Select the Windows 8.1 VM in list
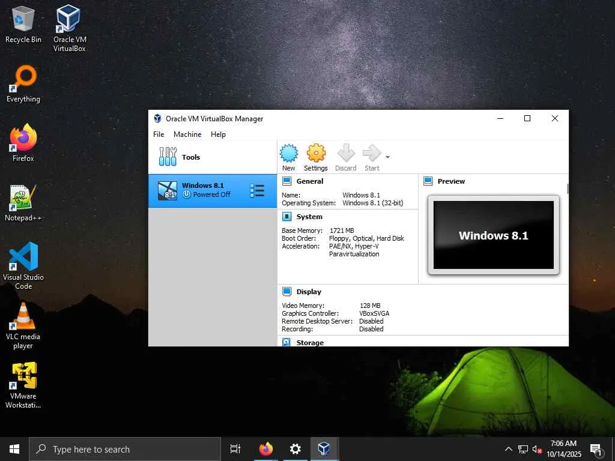The width and height of the screenshot is (615, 461). 212,190
